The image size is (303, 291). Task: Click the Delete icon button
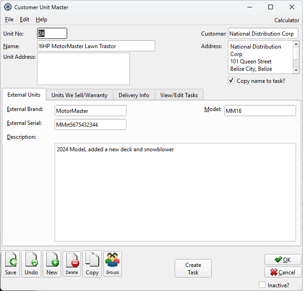click(x=72, y=264)
